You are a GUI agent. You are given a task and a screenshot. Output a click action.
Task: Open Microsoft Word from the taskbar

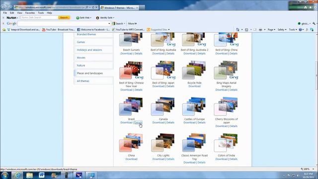pyautogui.click(x=42, y=175)
